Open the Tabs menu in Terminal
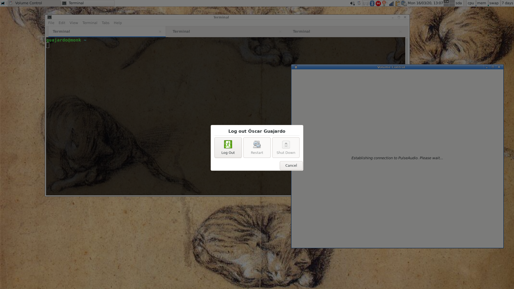514x289 pixels. tap(105, 23)
